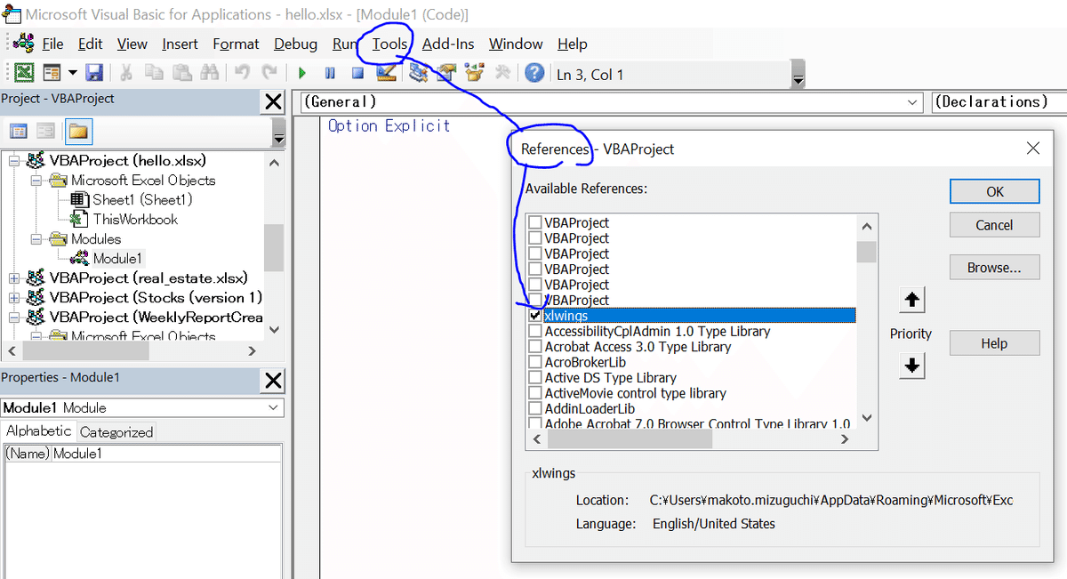This screenshot has height=579, width=1067.
Task: Select ThisWorkbook in project tree
Action: click(x=135, y=220)
